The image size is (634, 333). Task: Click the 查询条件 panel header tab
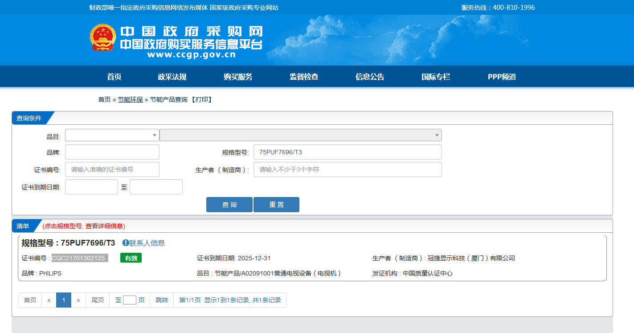click(29, 118)
